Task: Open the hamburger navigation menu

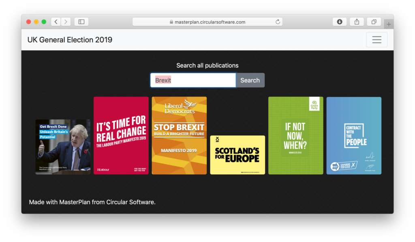Action: point(376,40)
